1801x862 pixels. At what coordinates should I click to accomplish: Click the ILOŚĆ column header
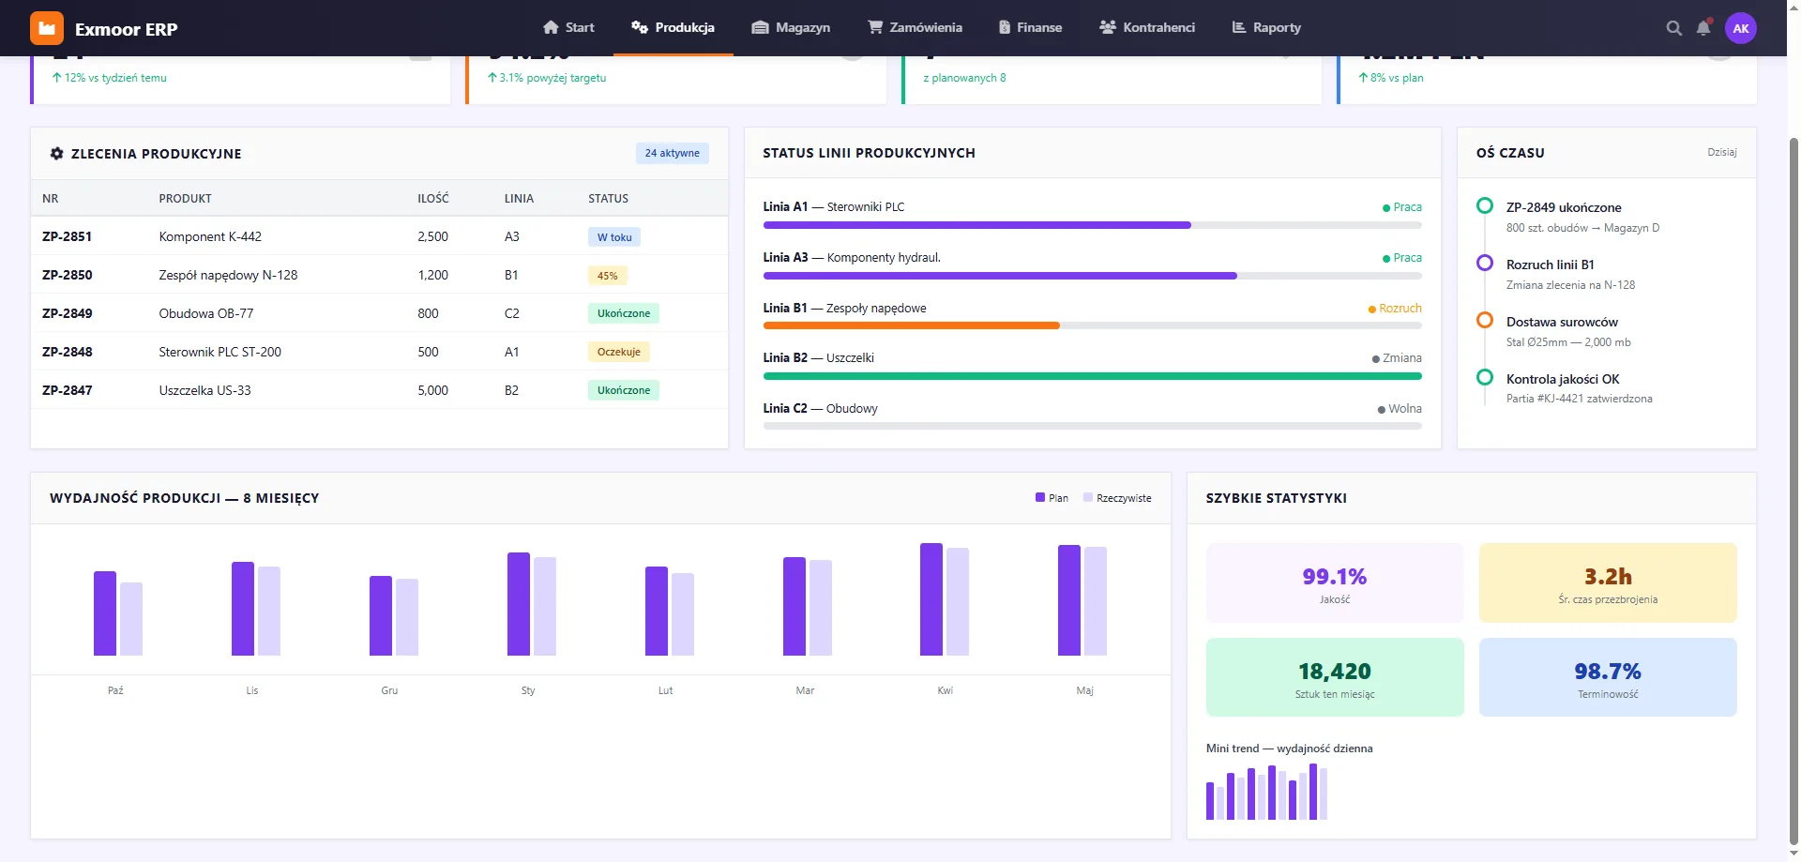433,199
